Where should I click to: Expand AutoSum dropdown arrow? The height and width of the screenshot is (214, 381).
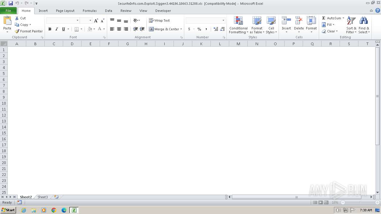(343, 18)
